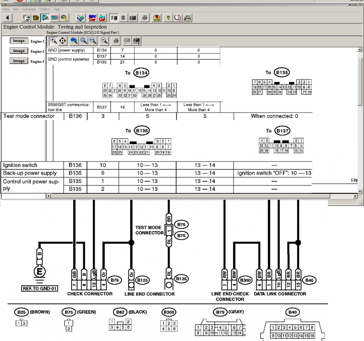Click the vertical scrollbar down arrow
Image resolution: width=364 pixels, height=341 pixels.
point(360,191)
